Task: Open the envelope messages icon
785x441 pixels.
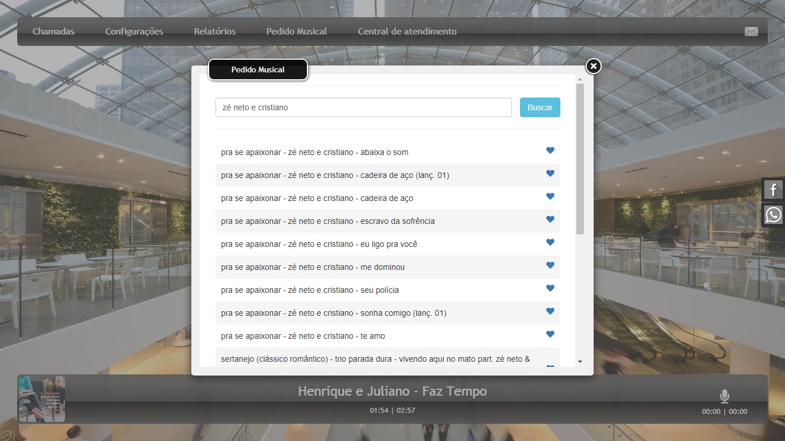Action: [751, 32]
